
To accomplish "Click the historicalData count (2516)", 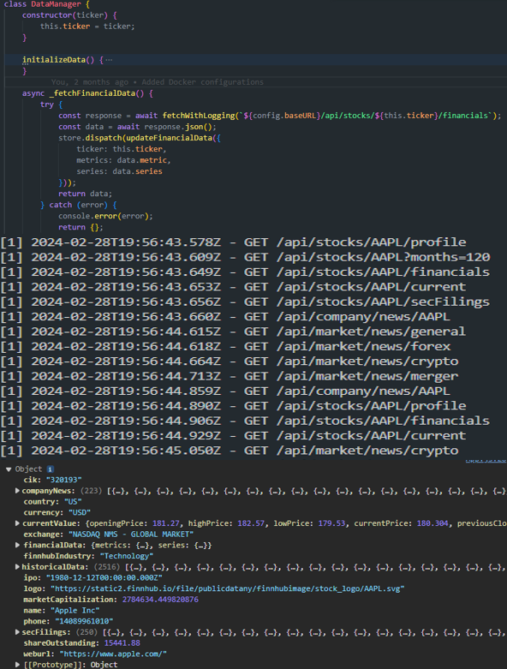I will pyautogui.click(x=106, y=566).
